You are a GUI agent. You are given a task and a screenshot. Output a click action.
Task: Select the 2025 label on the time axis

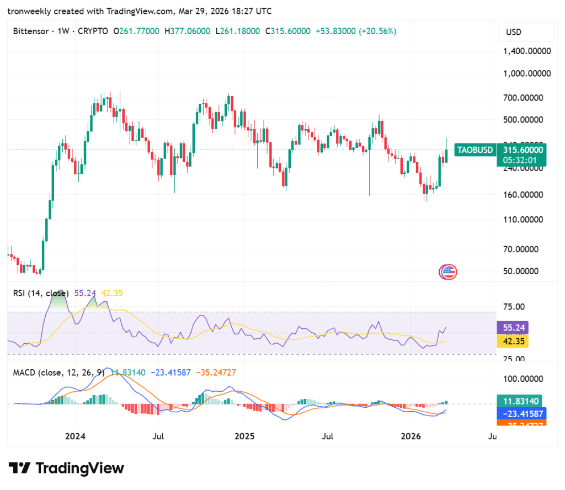(x=244, y=436)
